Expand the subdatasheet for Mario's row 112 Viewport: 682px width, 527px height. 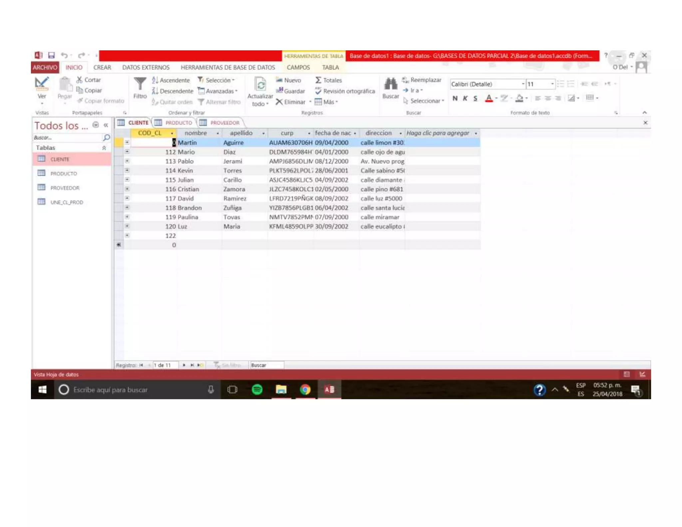127,152
